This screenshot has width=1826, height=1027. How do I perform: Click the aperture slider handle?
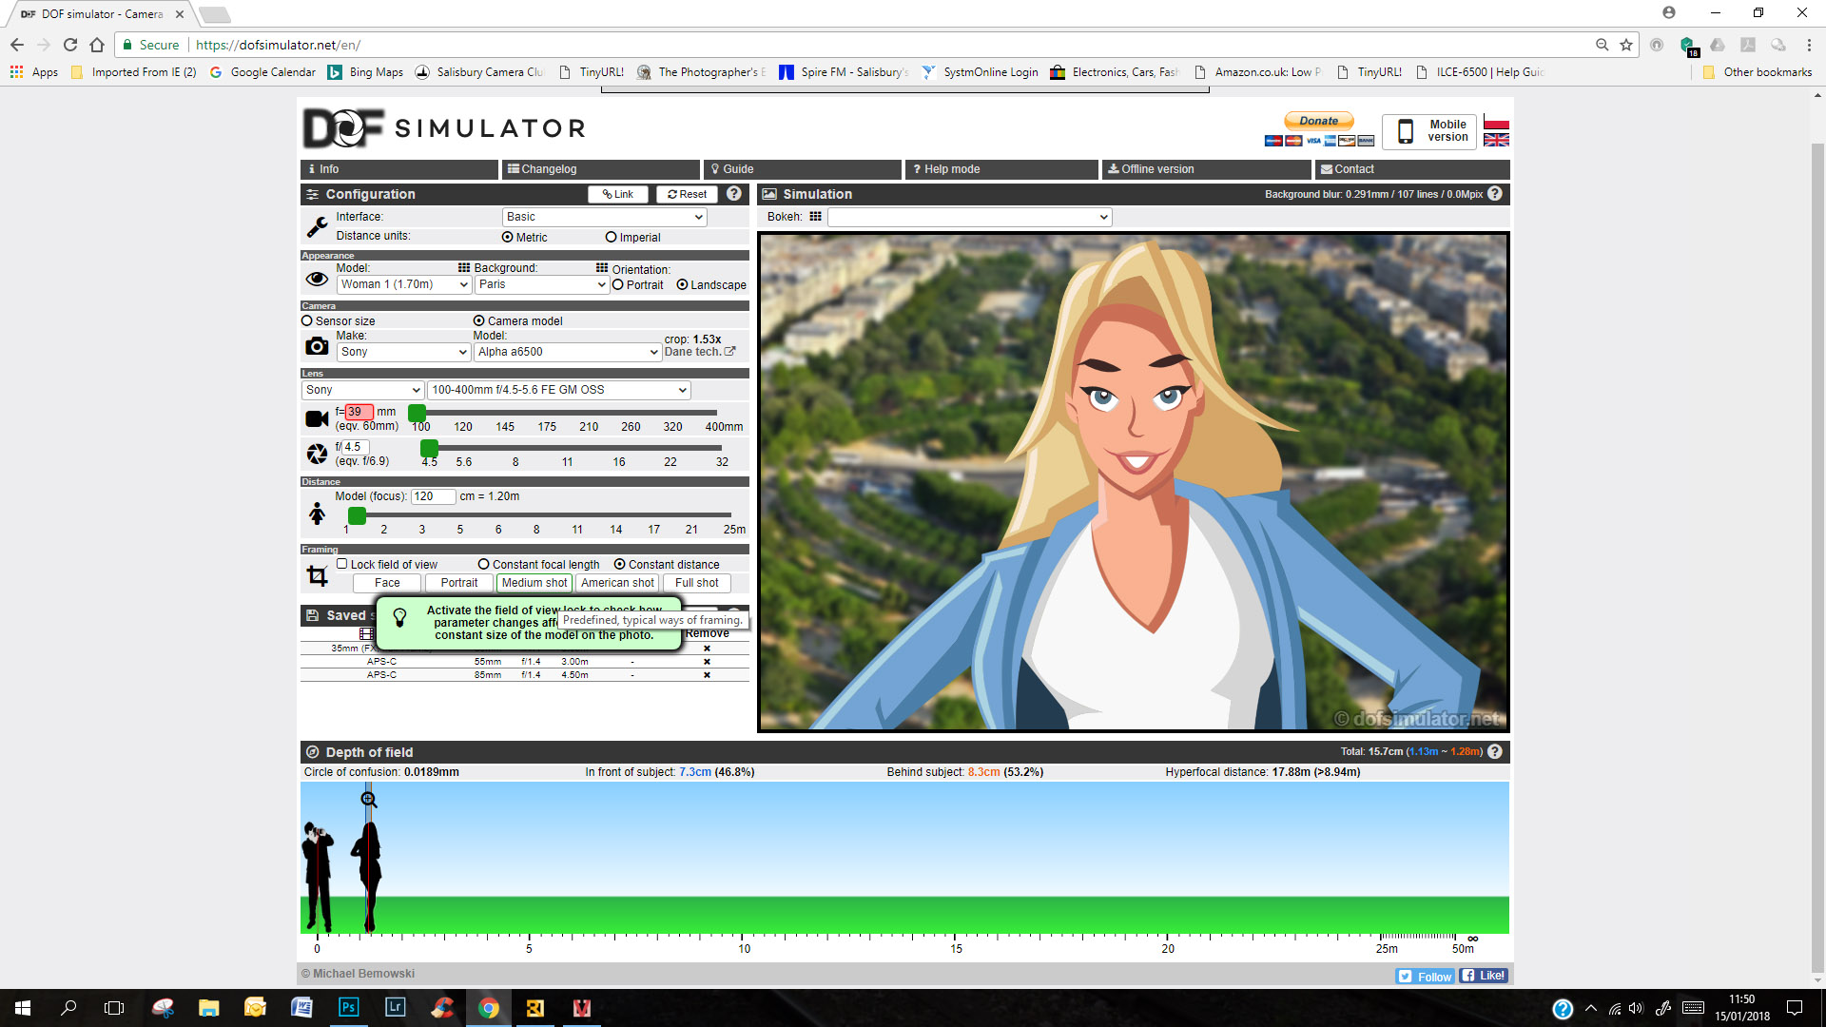[x=430, y=448]
